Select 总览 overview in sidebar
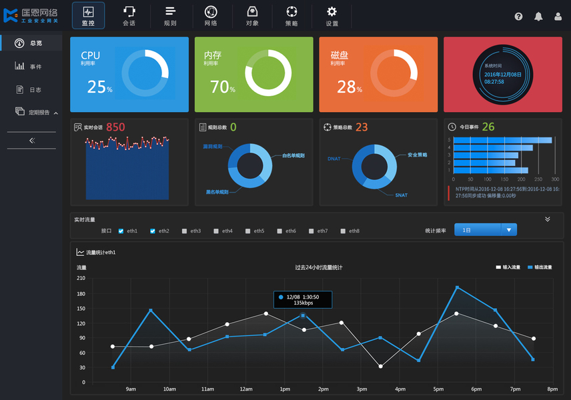Image resolution: width=571 pixels, height=400 pixels. click(x=31, y=43)
